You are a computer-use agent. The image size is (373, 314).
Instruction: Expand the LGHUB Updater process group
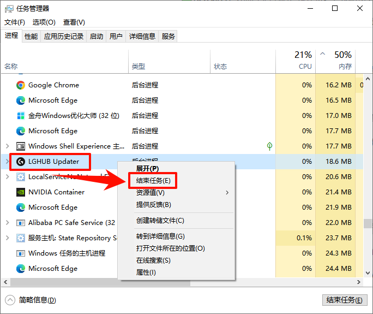click(x=8, y=161)
